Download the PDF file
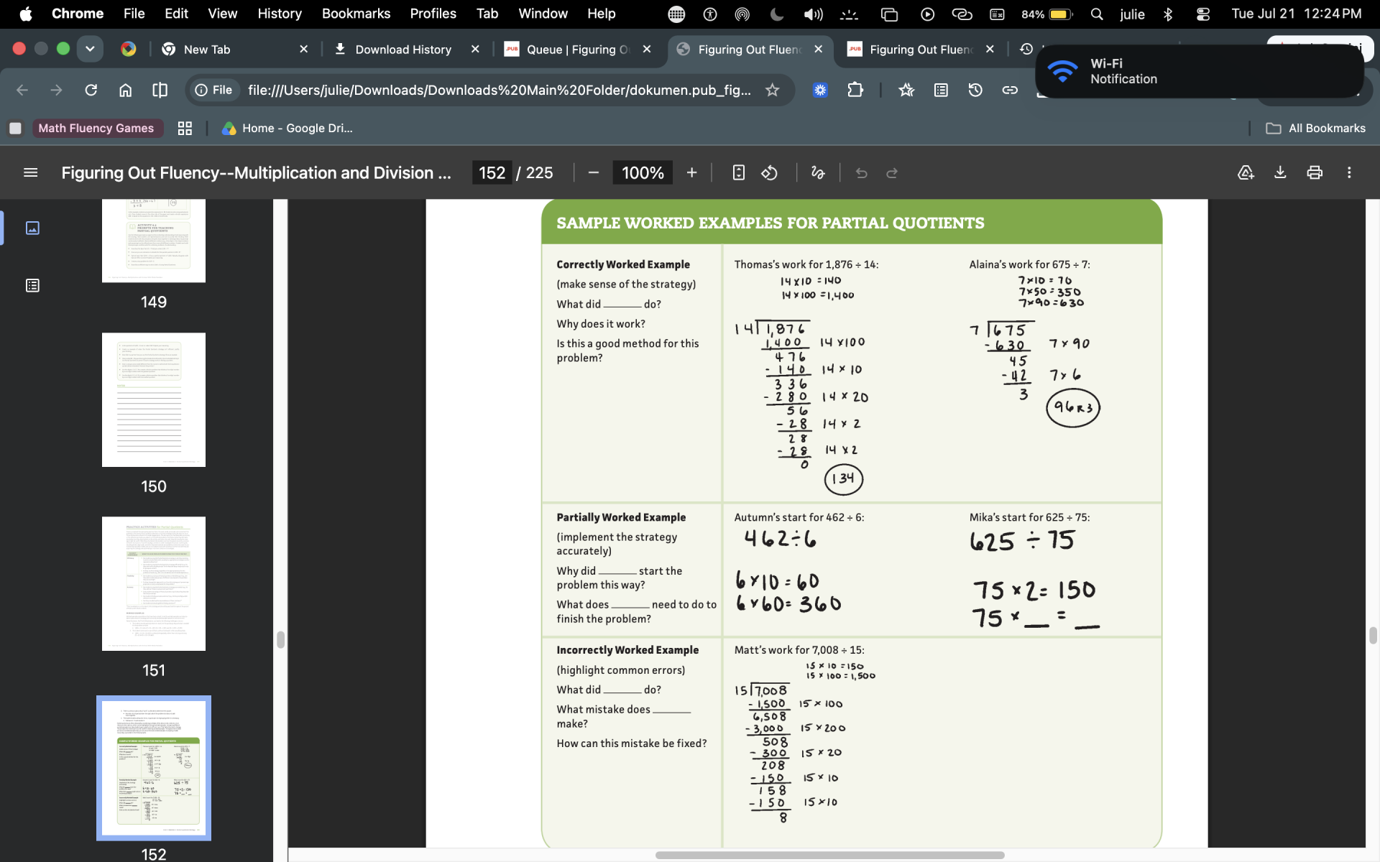Image resolution: width=1380 pixels, height=862 pixels. (x=1280, y=172)
